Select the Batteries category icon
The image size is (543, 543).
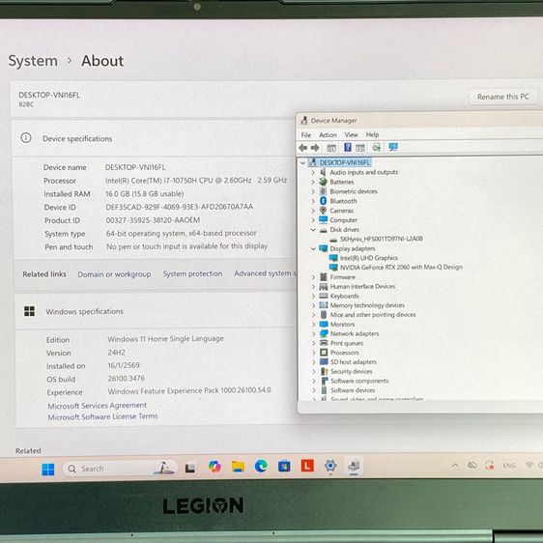point(323,182)
